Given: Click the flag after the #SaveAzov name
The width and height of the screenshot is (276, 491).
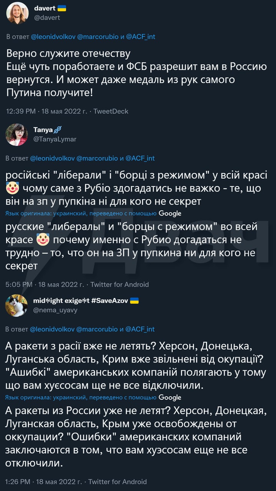Looking at the screenshot, I should [x=134, y=301].
